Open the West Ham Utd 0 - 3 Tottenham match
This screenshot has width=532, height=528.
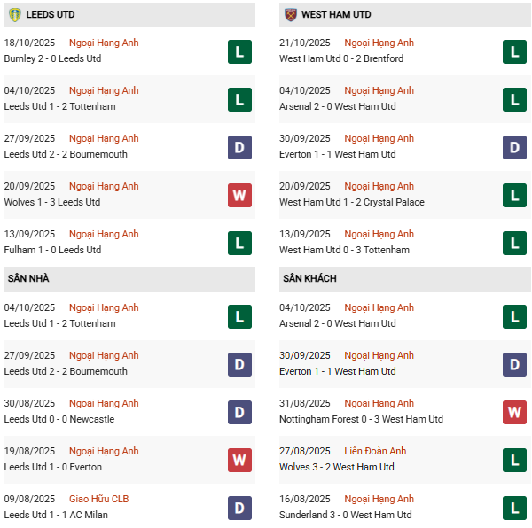344,250
